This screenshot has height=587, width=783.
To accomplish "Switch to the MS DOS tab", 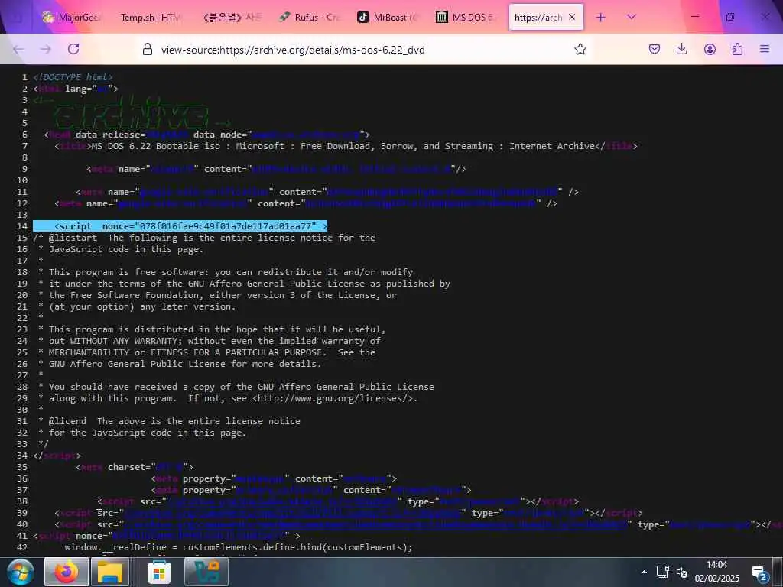I will point(466,18).
